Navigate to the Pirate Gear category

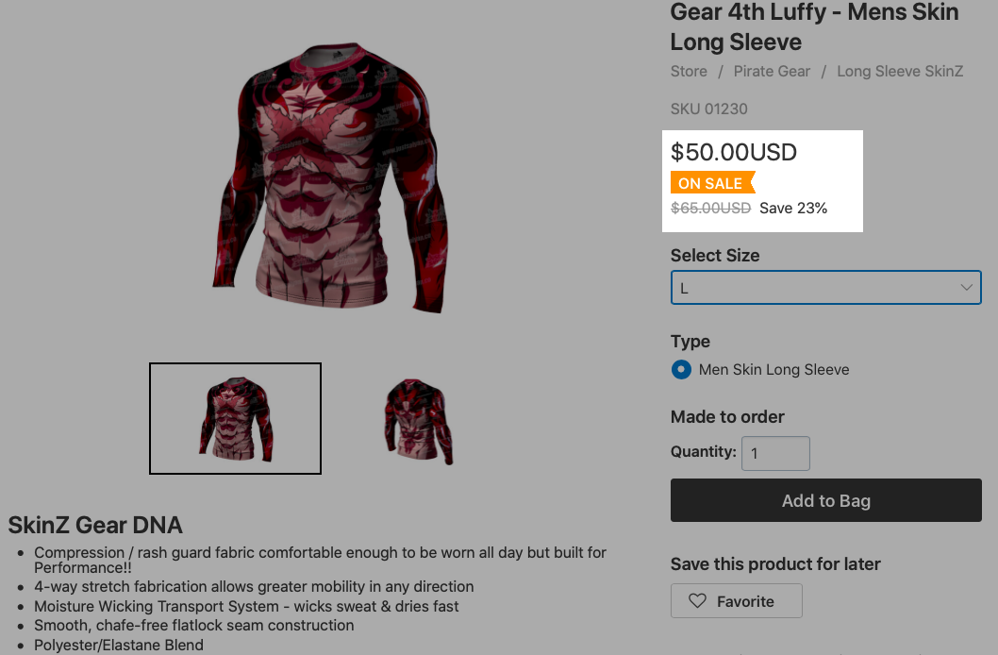[772, 71]
